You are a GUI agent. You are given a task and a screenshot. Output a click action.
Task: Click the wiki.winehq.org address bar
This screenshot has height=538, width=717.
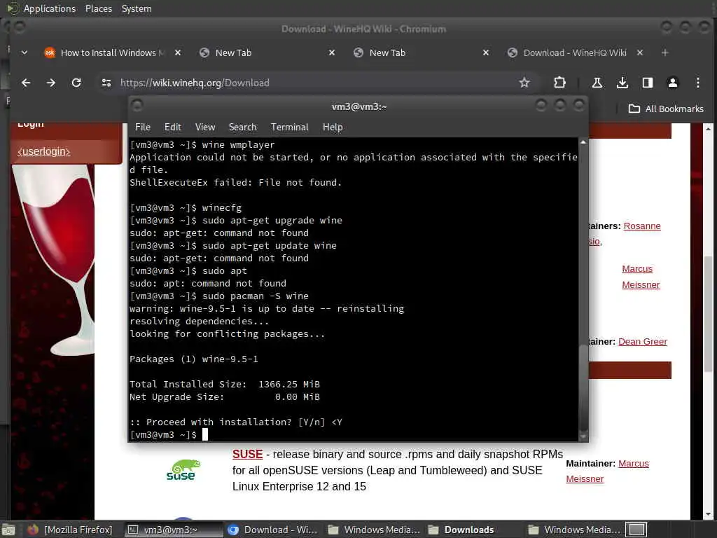pyautogui.click(x=316, y=83)
